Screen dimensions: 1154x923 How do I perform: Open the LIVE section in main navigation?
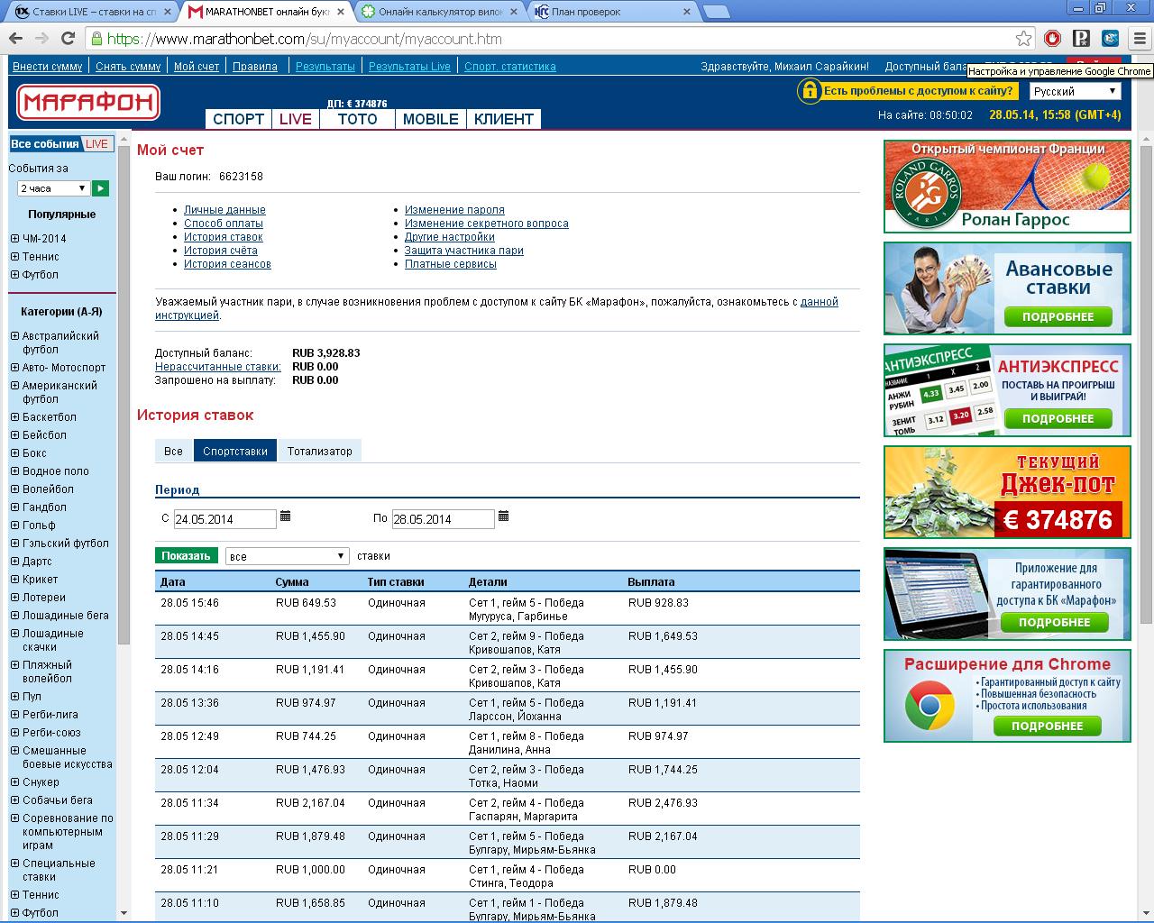296,119
